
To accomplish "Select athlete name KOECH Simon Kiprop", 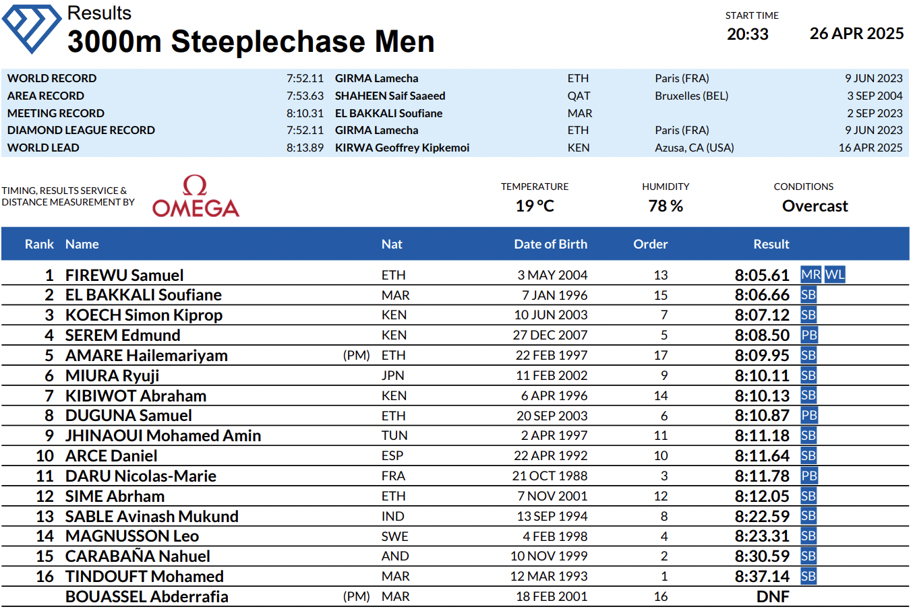I will tap(144, 315).
